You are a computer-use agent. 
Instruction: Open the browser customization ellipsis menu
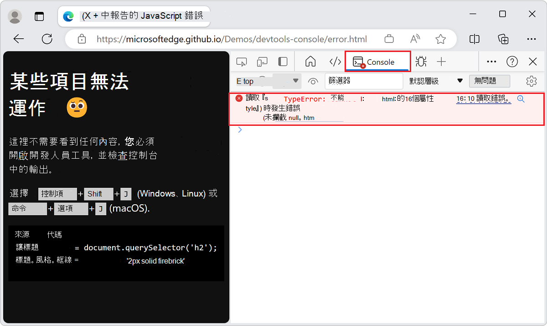click(x=532, y=39)
